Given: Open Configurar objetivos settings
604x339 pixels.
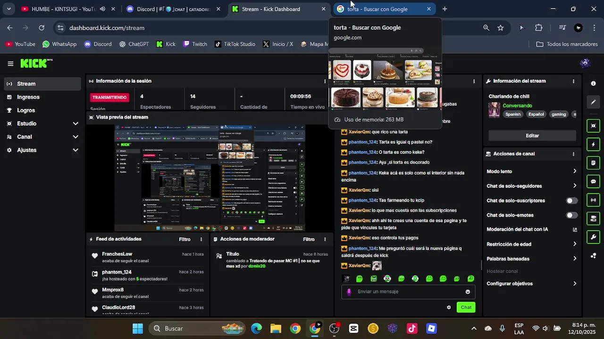Looking at the screenshot, I should pos(531,283).
